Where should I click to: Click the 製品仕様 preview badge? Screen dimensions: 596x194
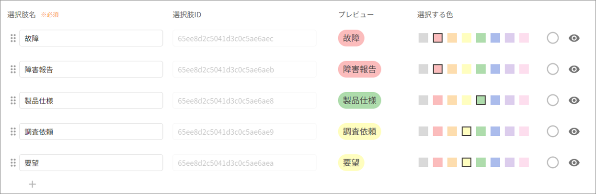pos(359,100)
